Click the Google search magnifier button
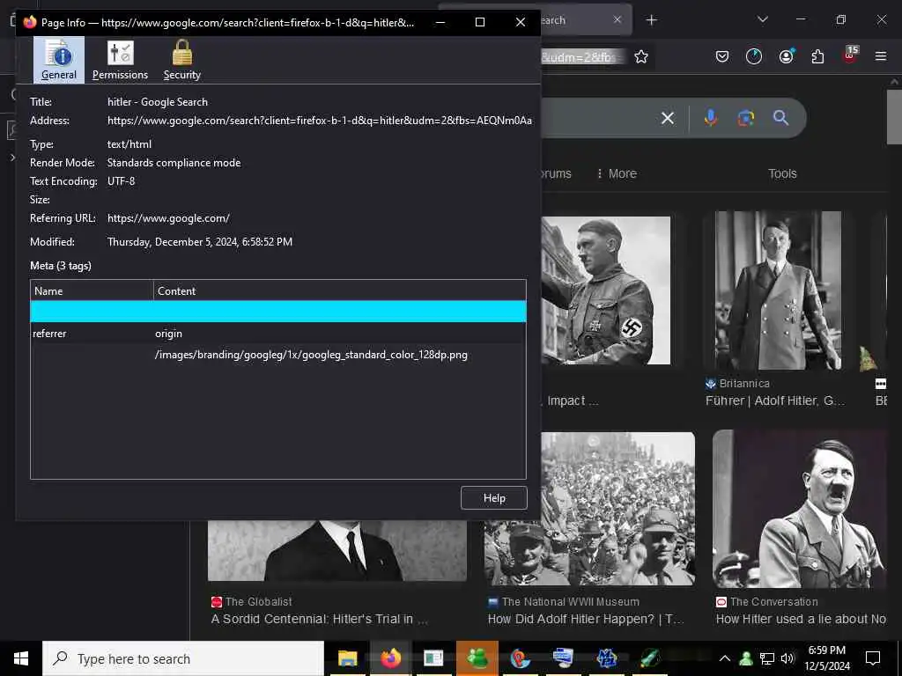Image resolution: width=902 pixels, height=676 pixels. click(x=780, y=118)
